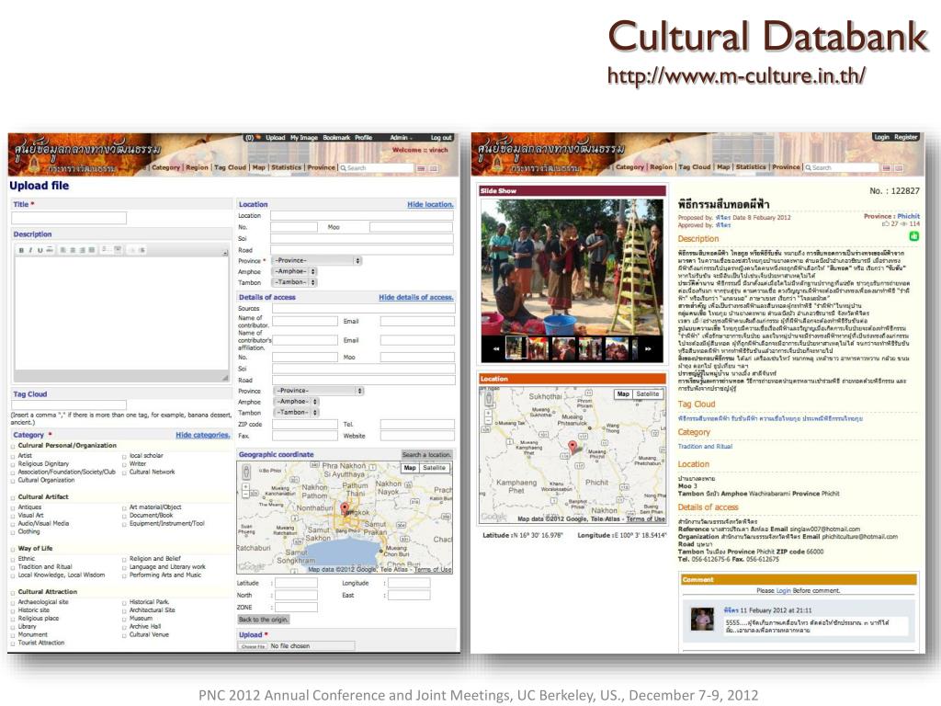Click Register on the detail page header
The height and width of the screenshot is (706, 941).
[x=905, y=137]
